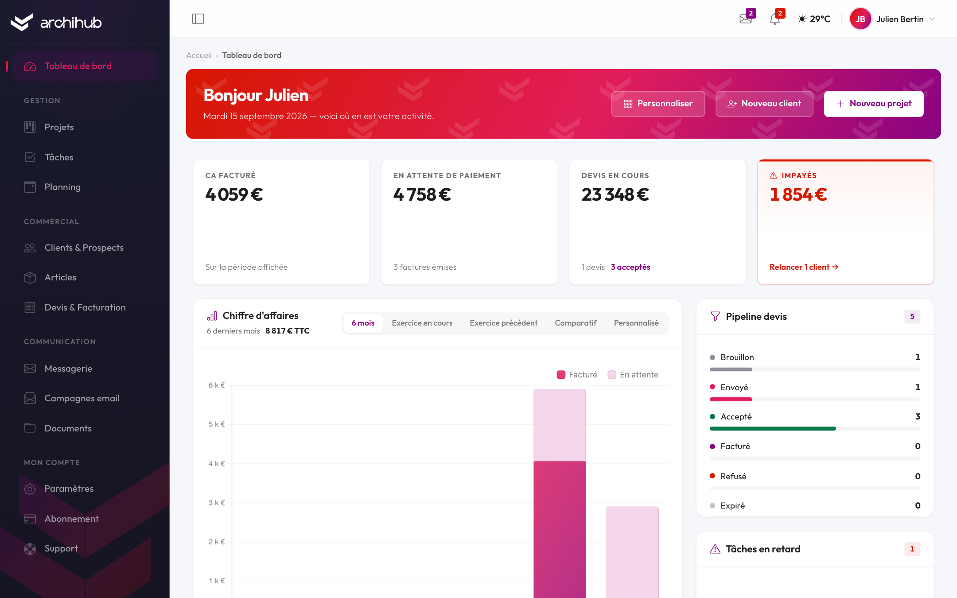The image size is (957, 598).
Task: Click the Pipeline devis funnel icon
Action: 715,316
